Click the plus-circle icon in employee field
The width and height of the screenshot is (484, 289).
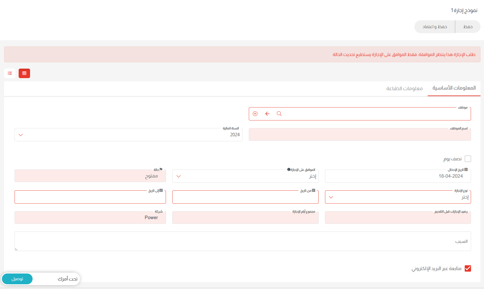[x=255, y=114]
